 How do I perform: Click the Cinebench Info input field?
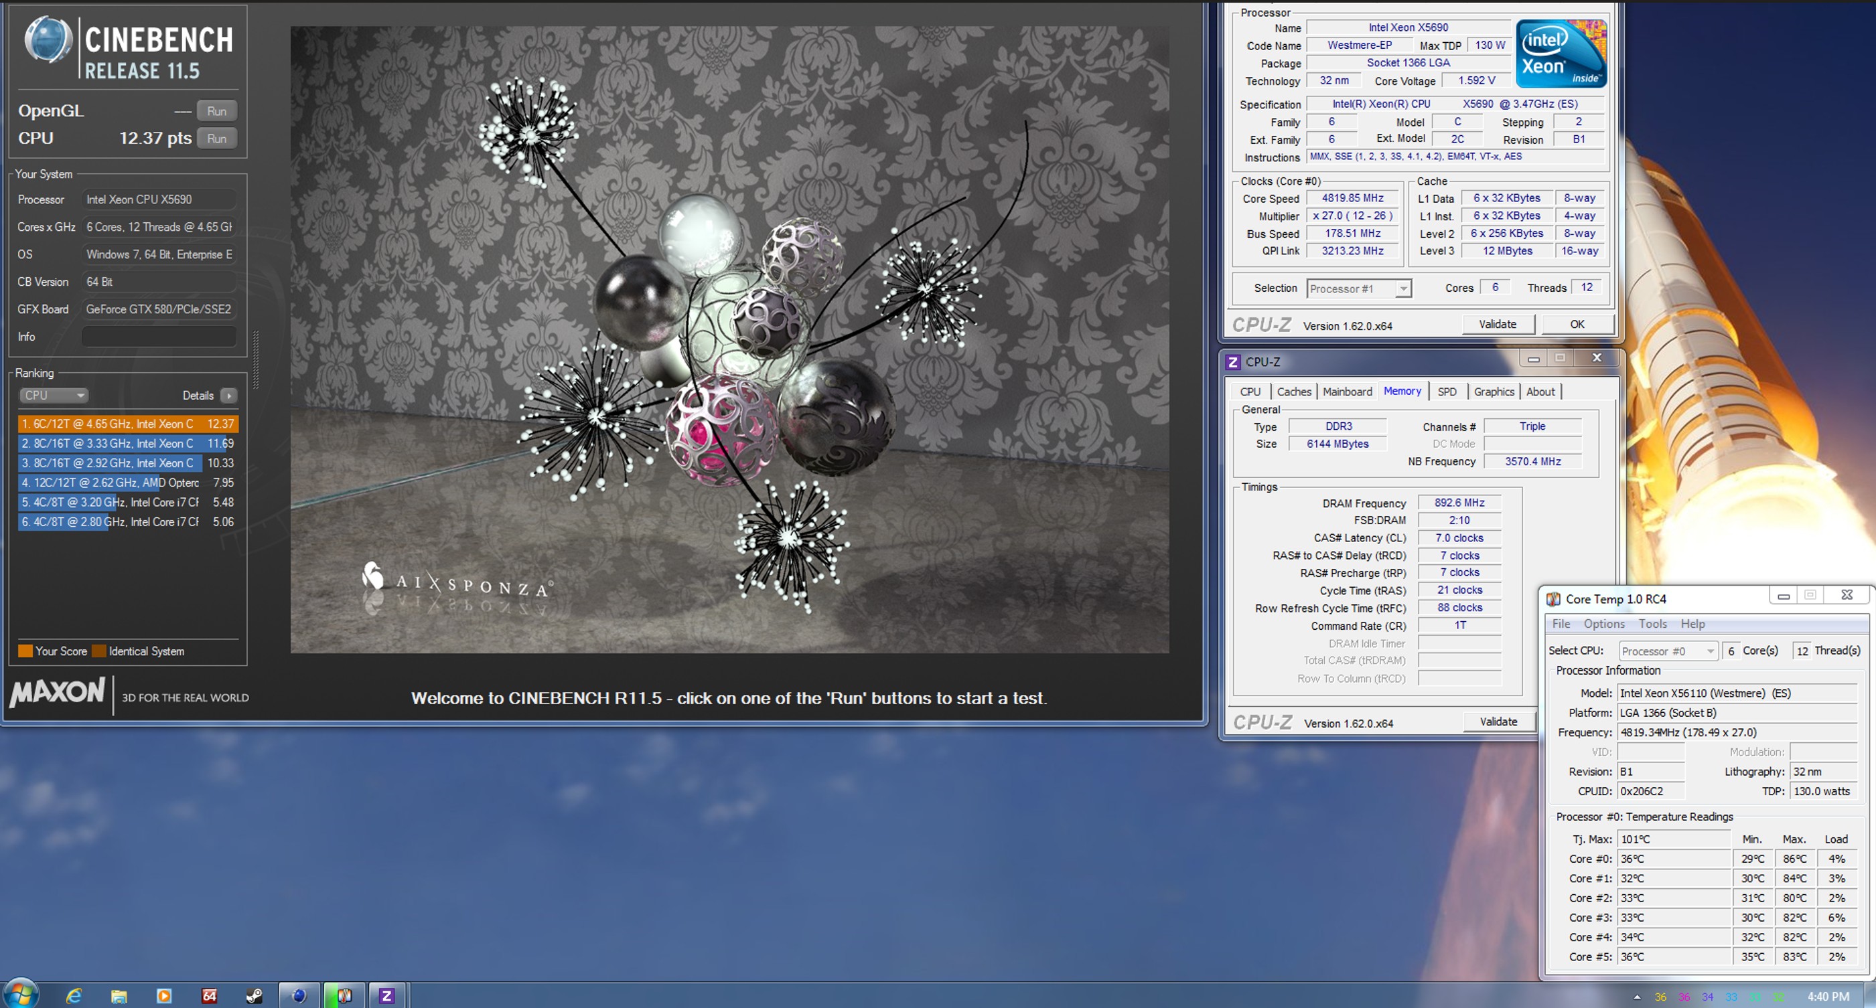(159, 336)
